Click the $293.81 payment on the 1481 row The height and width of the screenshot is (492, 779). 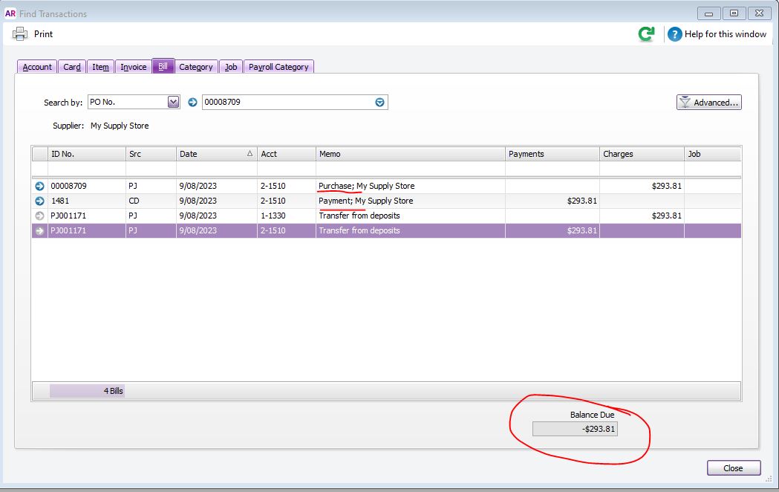[581, 201]
